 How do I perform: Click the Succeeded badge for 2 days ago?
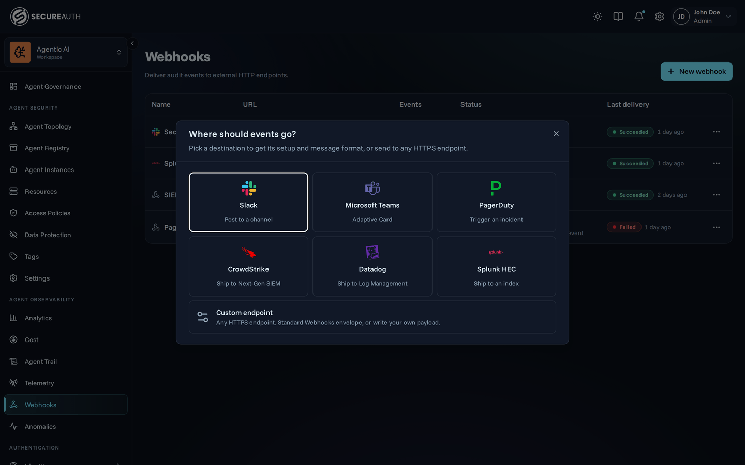[x=630, y=195]
